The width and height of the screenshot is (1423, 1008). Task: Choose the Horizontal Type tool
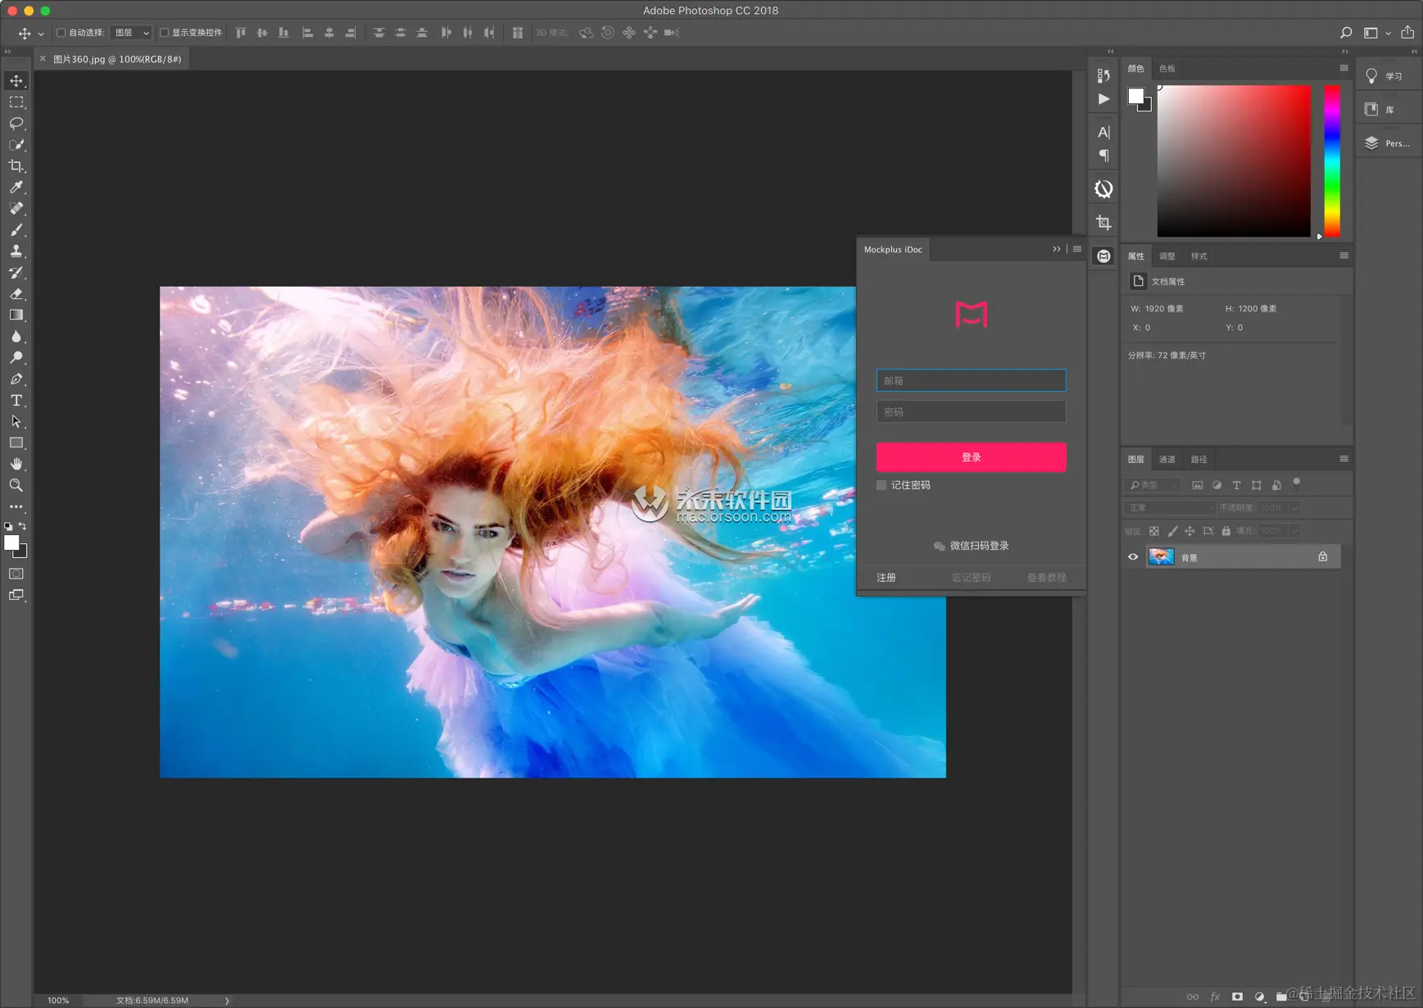(16, 400)
